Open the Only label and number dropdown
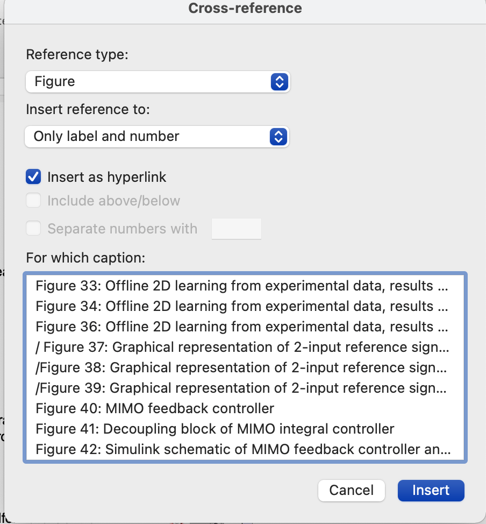Viewport: 486px width, 524px height. 156,136
